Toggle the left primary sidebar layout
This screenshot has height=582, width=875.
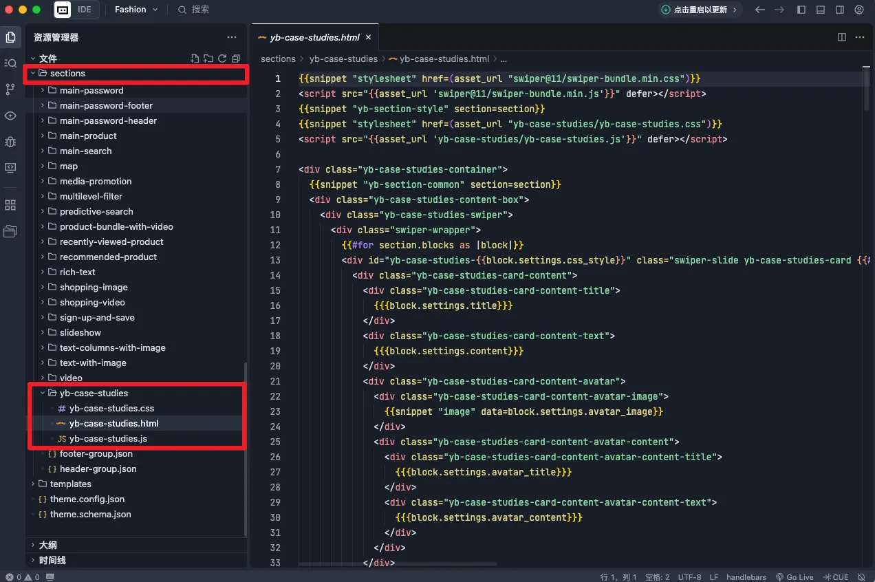coord(801,10)
